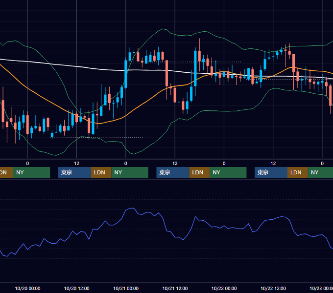The image size is (333, 293).
Task: Click the hour label 0 at the 10/22 gridline
Action: tap(224, 164)
